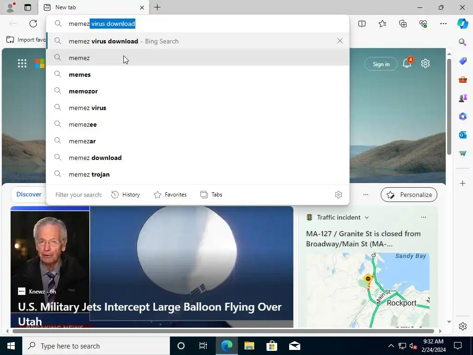Open the Windows Start menu
This screenshot has height=355, width=473.
11,346
